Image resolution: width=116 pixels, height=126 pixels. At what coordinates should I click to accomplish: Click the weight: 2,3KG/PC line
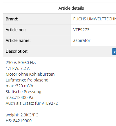coord(22,115)
